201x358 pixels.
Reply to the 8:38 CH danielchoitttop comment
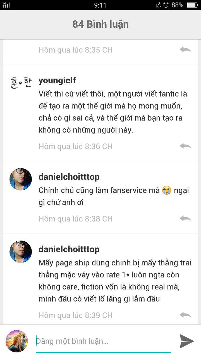[x=185, y=218]
